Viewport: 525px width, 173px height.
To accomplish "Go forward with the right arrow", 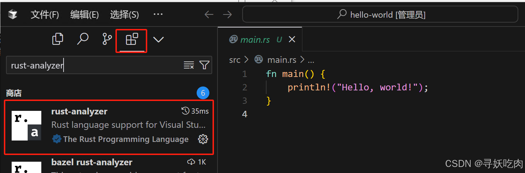I will click(x=228, y=14).
